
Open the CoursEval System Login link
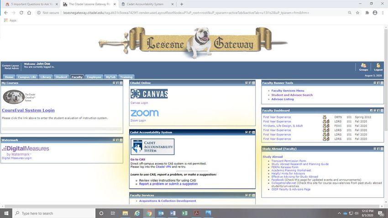[x=28, y=111]
